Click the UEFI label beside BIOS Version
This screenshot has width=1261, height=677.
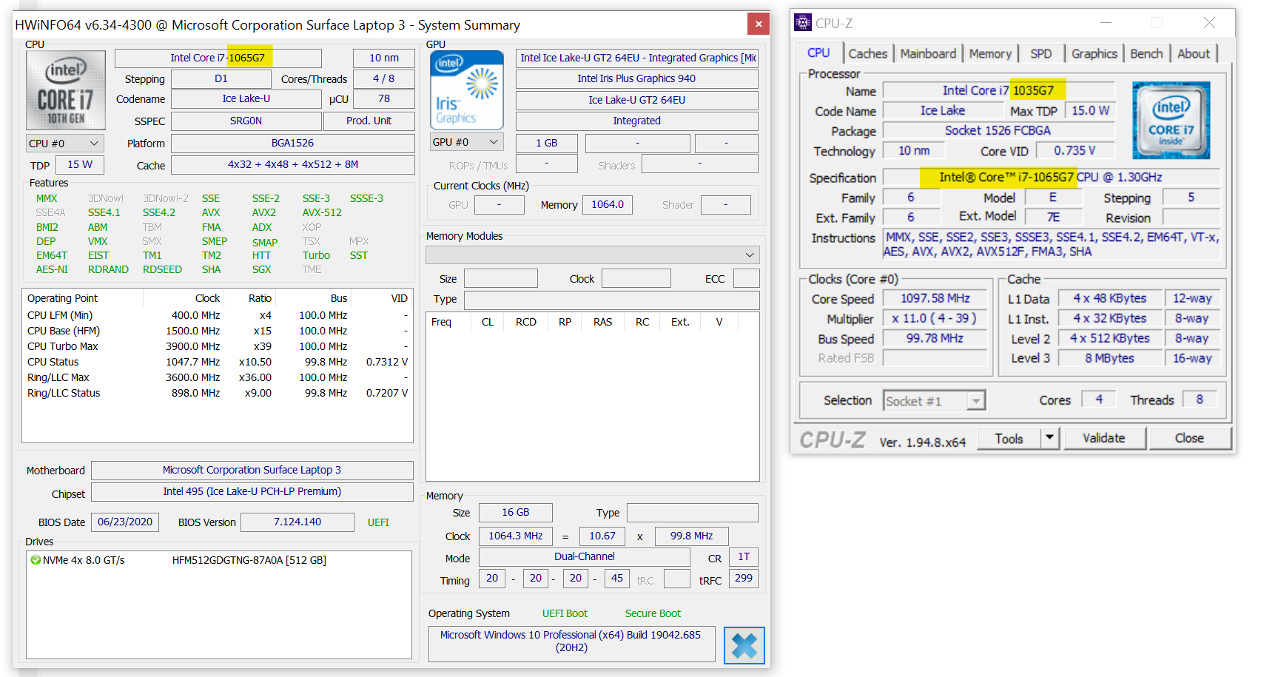click(378, 522)
